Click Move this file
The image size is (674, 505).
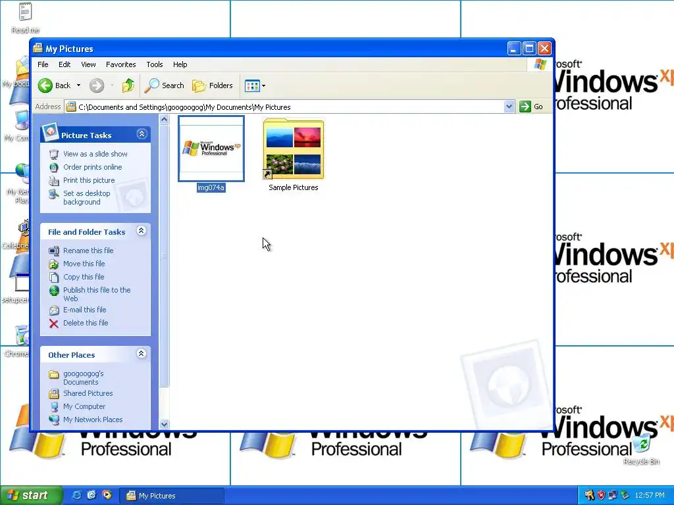(x=84, y=264)
